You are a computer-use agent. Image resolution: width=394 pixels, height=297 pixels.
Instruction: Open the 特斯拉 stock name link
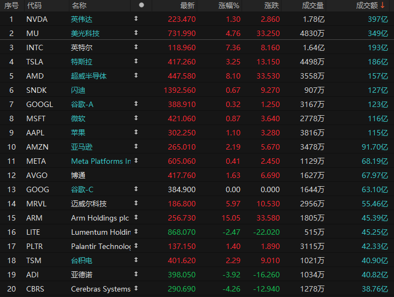[x=81, y=62]
